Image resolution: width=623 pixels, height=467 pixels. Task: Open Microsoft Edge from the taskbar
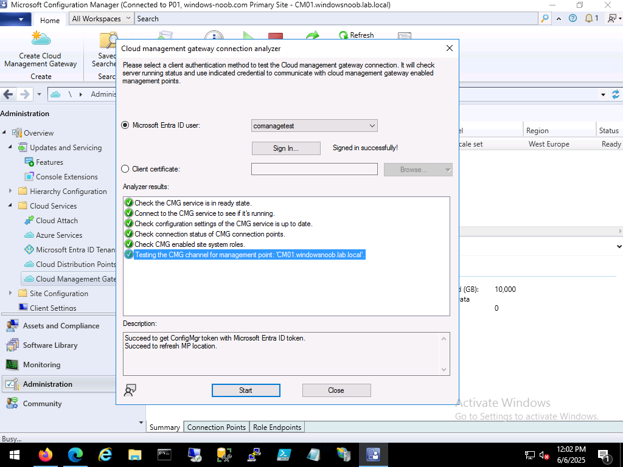(75, 455)
